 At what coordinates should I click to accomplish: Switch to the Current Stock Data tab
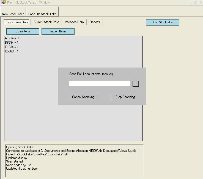coord(46,22)
